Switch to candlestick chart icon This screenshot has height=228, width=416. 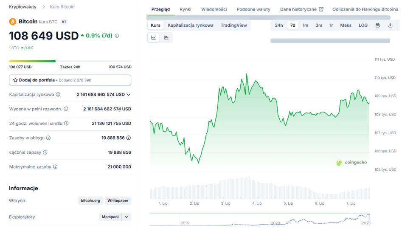pyautogui.click(x=166, y=37)
